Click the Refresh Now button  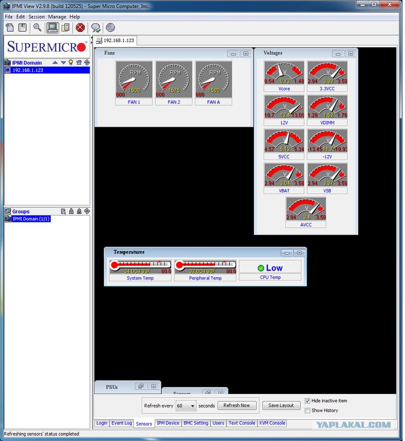[236, 405]
